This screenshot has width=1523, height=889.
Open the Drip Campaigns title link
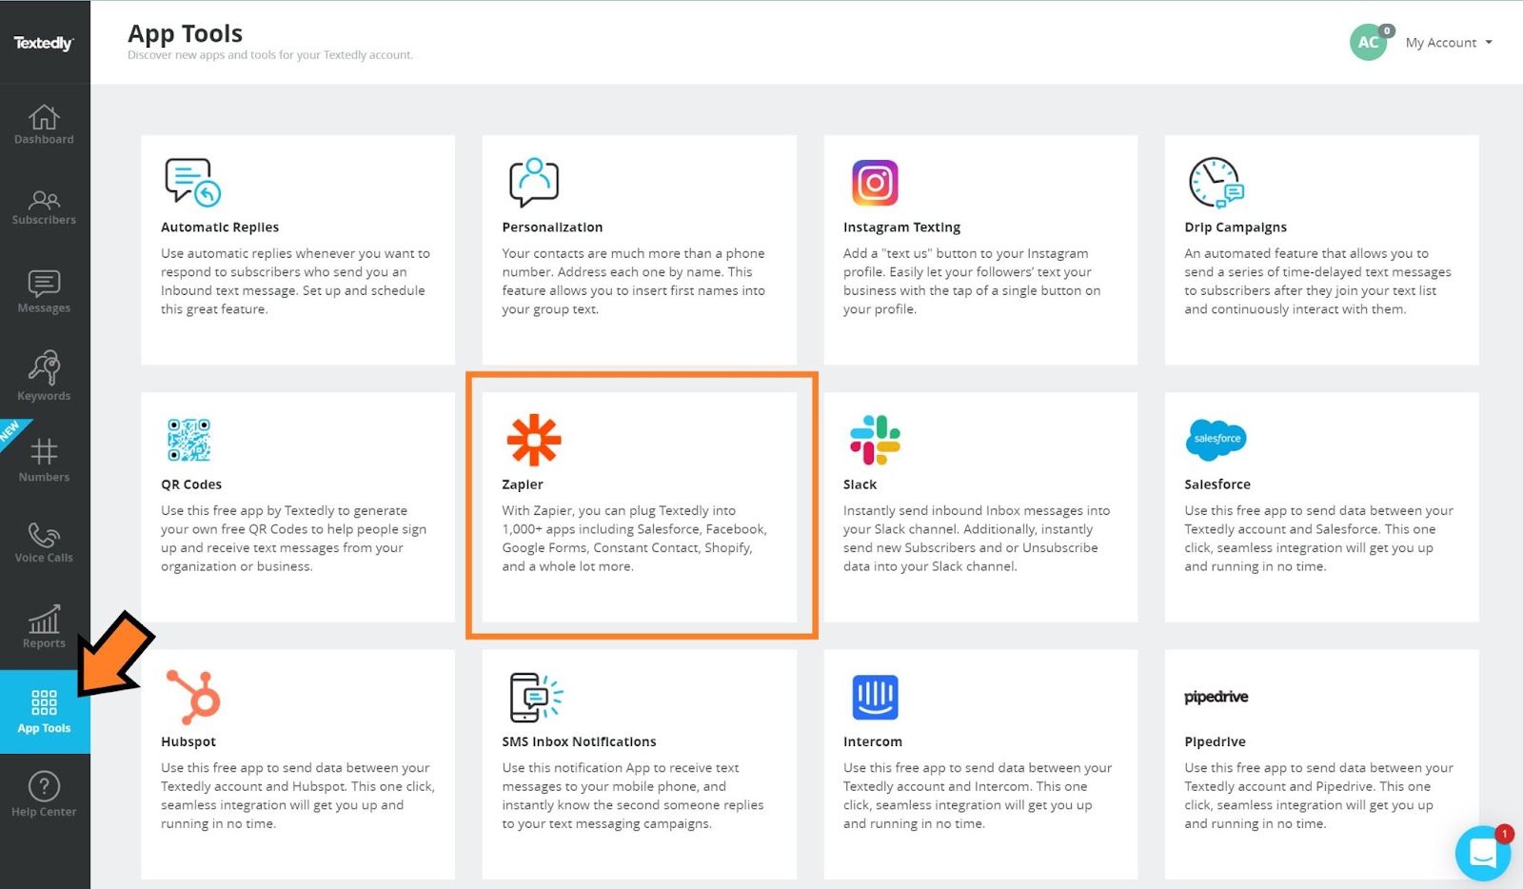tap(1236, 227)
